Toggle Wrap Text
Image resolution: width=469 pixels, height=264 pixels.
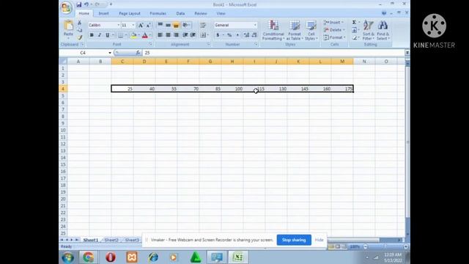point(203,25)
